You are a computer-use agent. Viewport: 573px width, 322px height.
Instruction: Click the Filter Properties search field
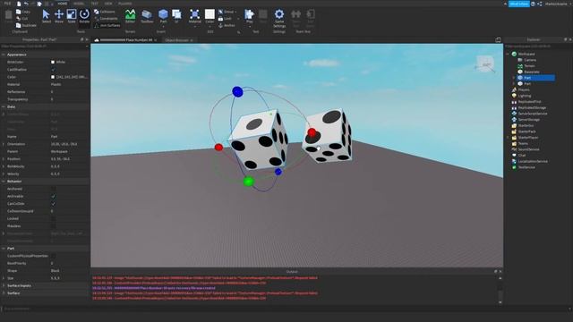pyautogui.click(x=43, y=47)
